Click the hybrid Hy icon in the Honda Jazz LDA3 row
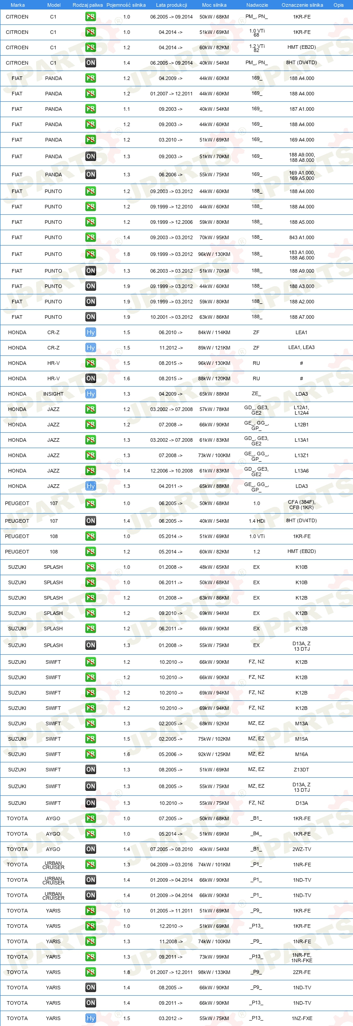The width and height of the screenshot is (353, 1026). pos(91,486)
